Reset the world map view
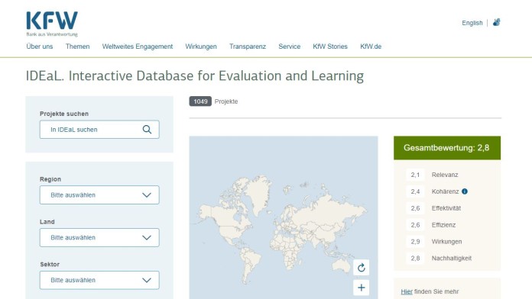This screenshot has height=299, width=532. (x=362, y=268)
